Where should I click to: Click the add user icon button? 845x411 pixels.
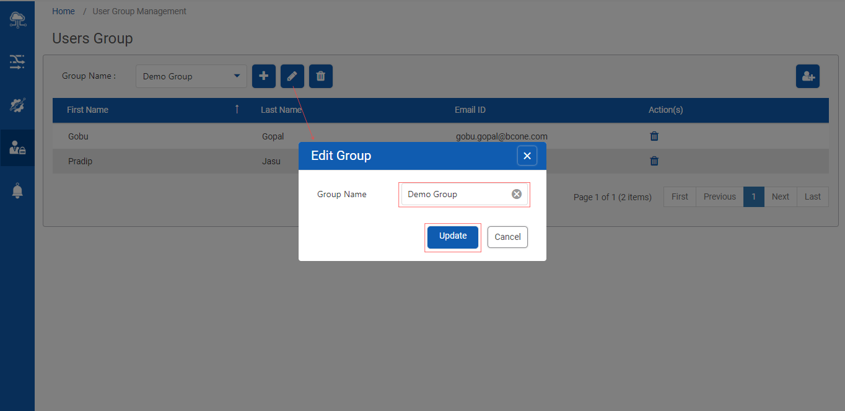point(808,76)
